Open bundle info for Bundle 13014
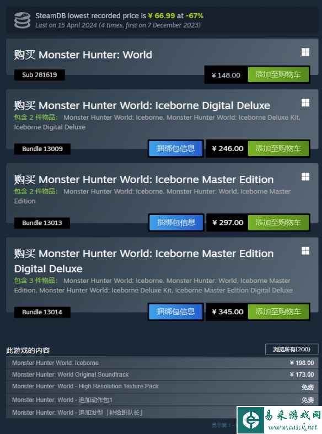This screenshot has width=322, height=434. (x=176, y=312)
